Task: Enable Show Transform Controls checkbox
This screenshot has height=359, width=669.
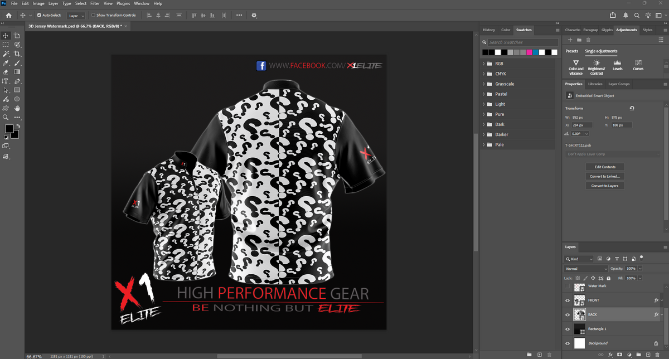Action: pos(93,16)
